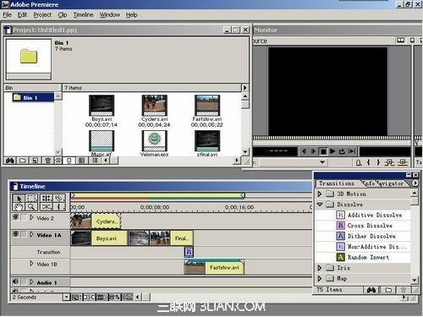Collapse the Dissolve transitions folder
Screen dimensions: 423x317
pyautogui.click(x=320, y=205)
